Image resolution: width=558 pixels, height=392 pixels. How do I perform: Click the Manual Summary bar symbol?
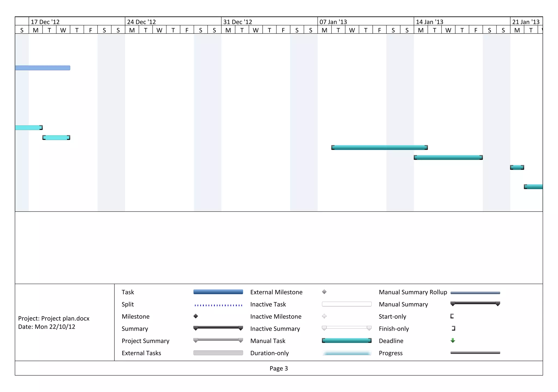point(475,303)
